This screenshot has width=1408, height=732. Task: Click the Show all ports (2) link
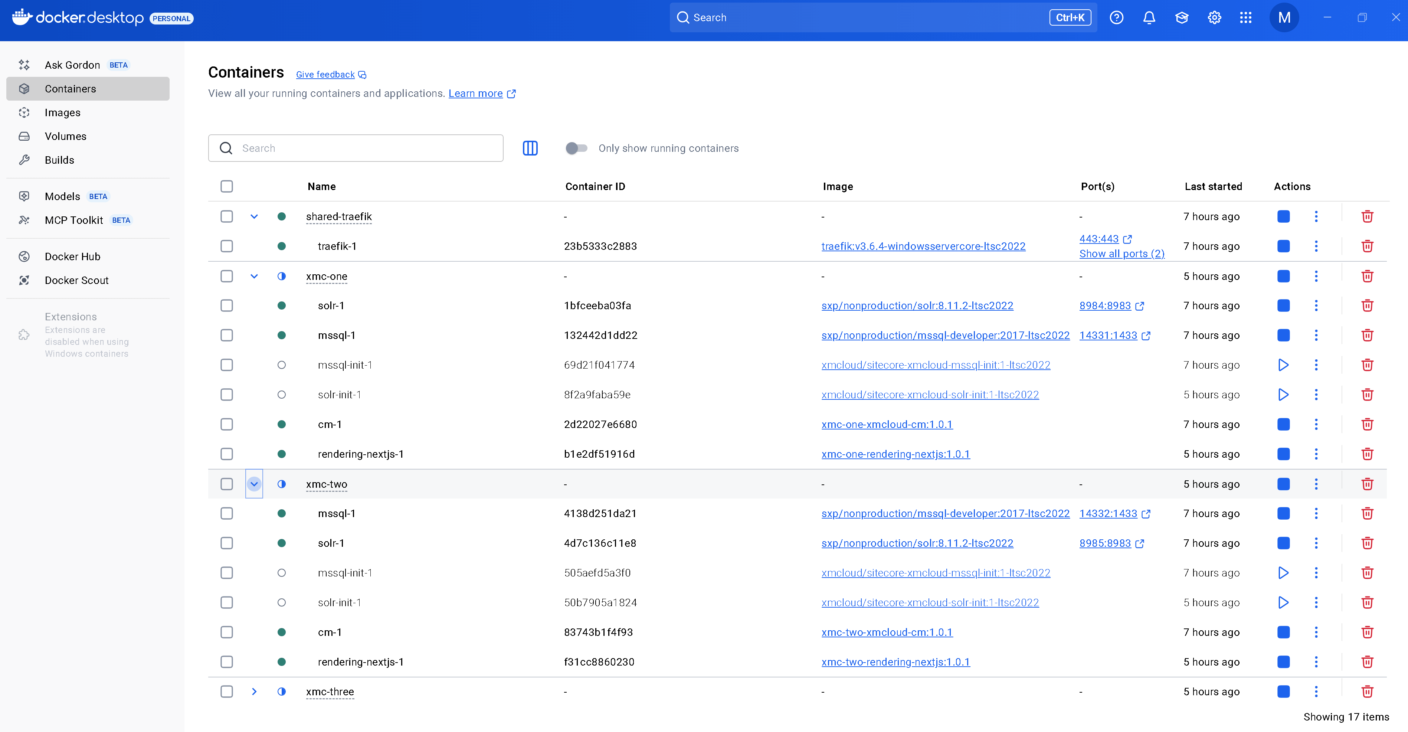click(1122, 254)
